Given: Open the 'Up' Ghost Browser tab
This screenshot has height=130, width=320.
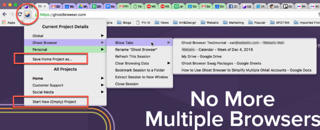Looking at the screenshot, I should (247, 7).
